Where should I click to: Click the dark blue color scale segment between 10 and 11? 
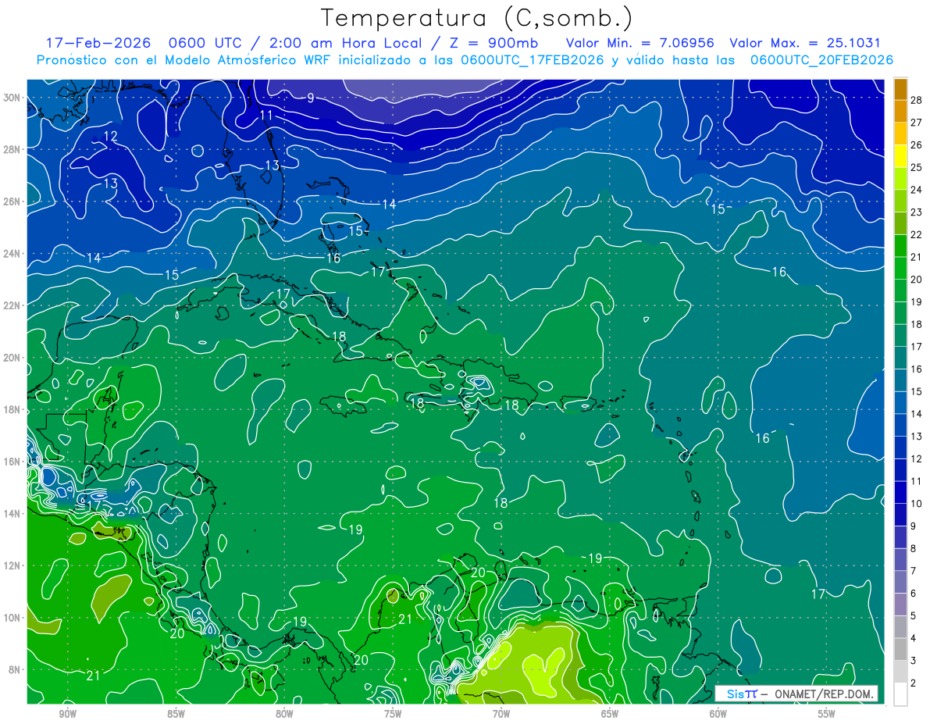tap(900, 492)
